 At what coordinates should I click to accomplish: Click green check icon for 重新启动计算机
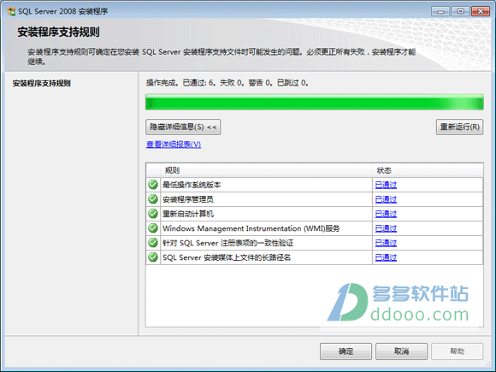(x=153, y=214)
